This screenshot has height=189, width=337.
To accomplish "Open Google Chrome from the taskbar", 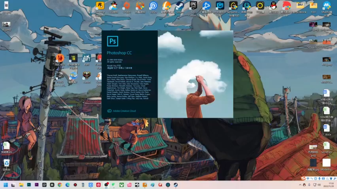I will point(60,185).
